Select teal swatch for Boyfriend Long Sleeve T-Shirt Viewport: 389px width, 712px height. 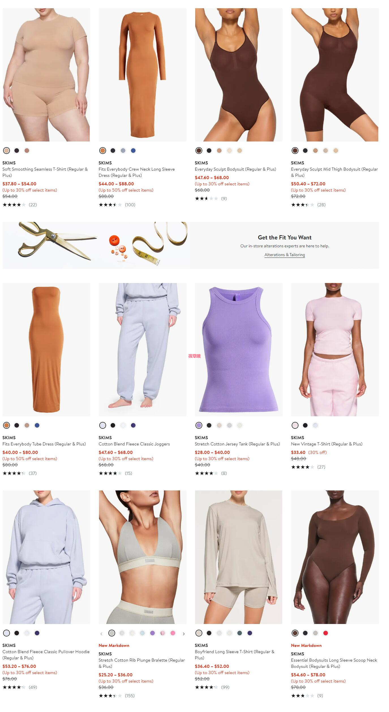240,633
